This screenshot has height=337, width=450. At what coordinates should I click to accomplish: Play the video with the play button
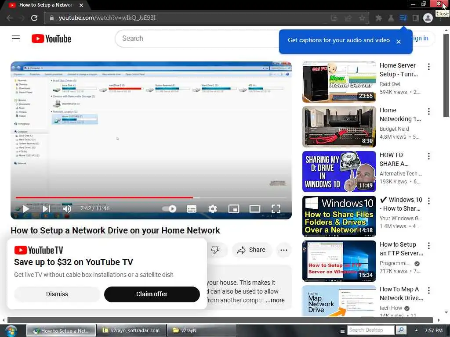pyautogui.click(x=26, y=208)
